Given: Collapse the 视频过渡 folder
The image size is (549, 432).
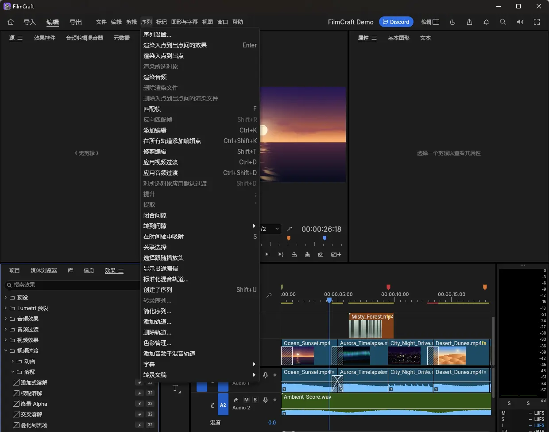Looking at the screenshot, I should coord(6,350).
